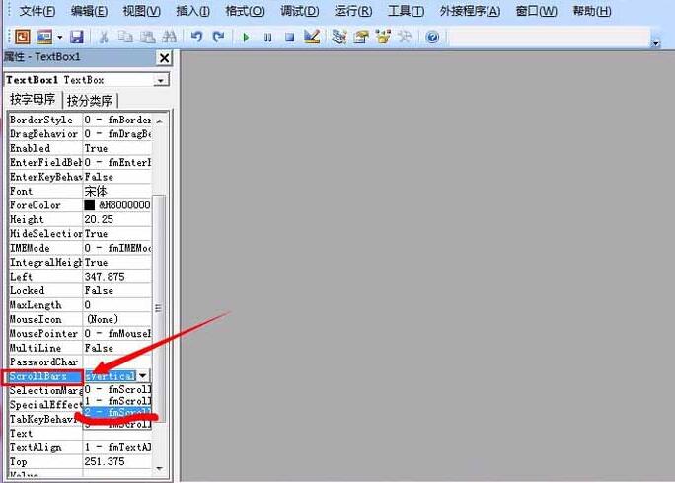Switch to the 按分类序 categorized tab
Screen dimensions: 675x483
pos(90,101)
